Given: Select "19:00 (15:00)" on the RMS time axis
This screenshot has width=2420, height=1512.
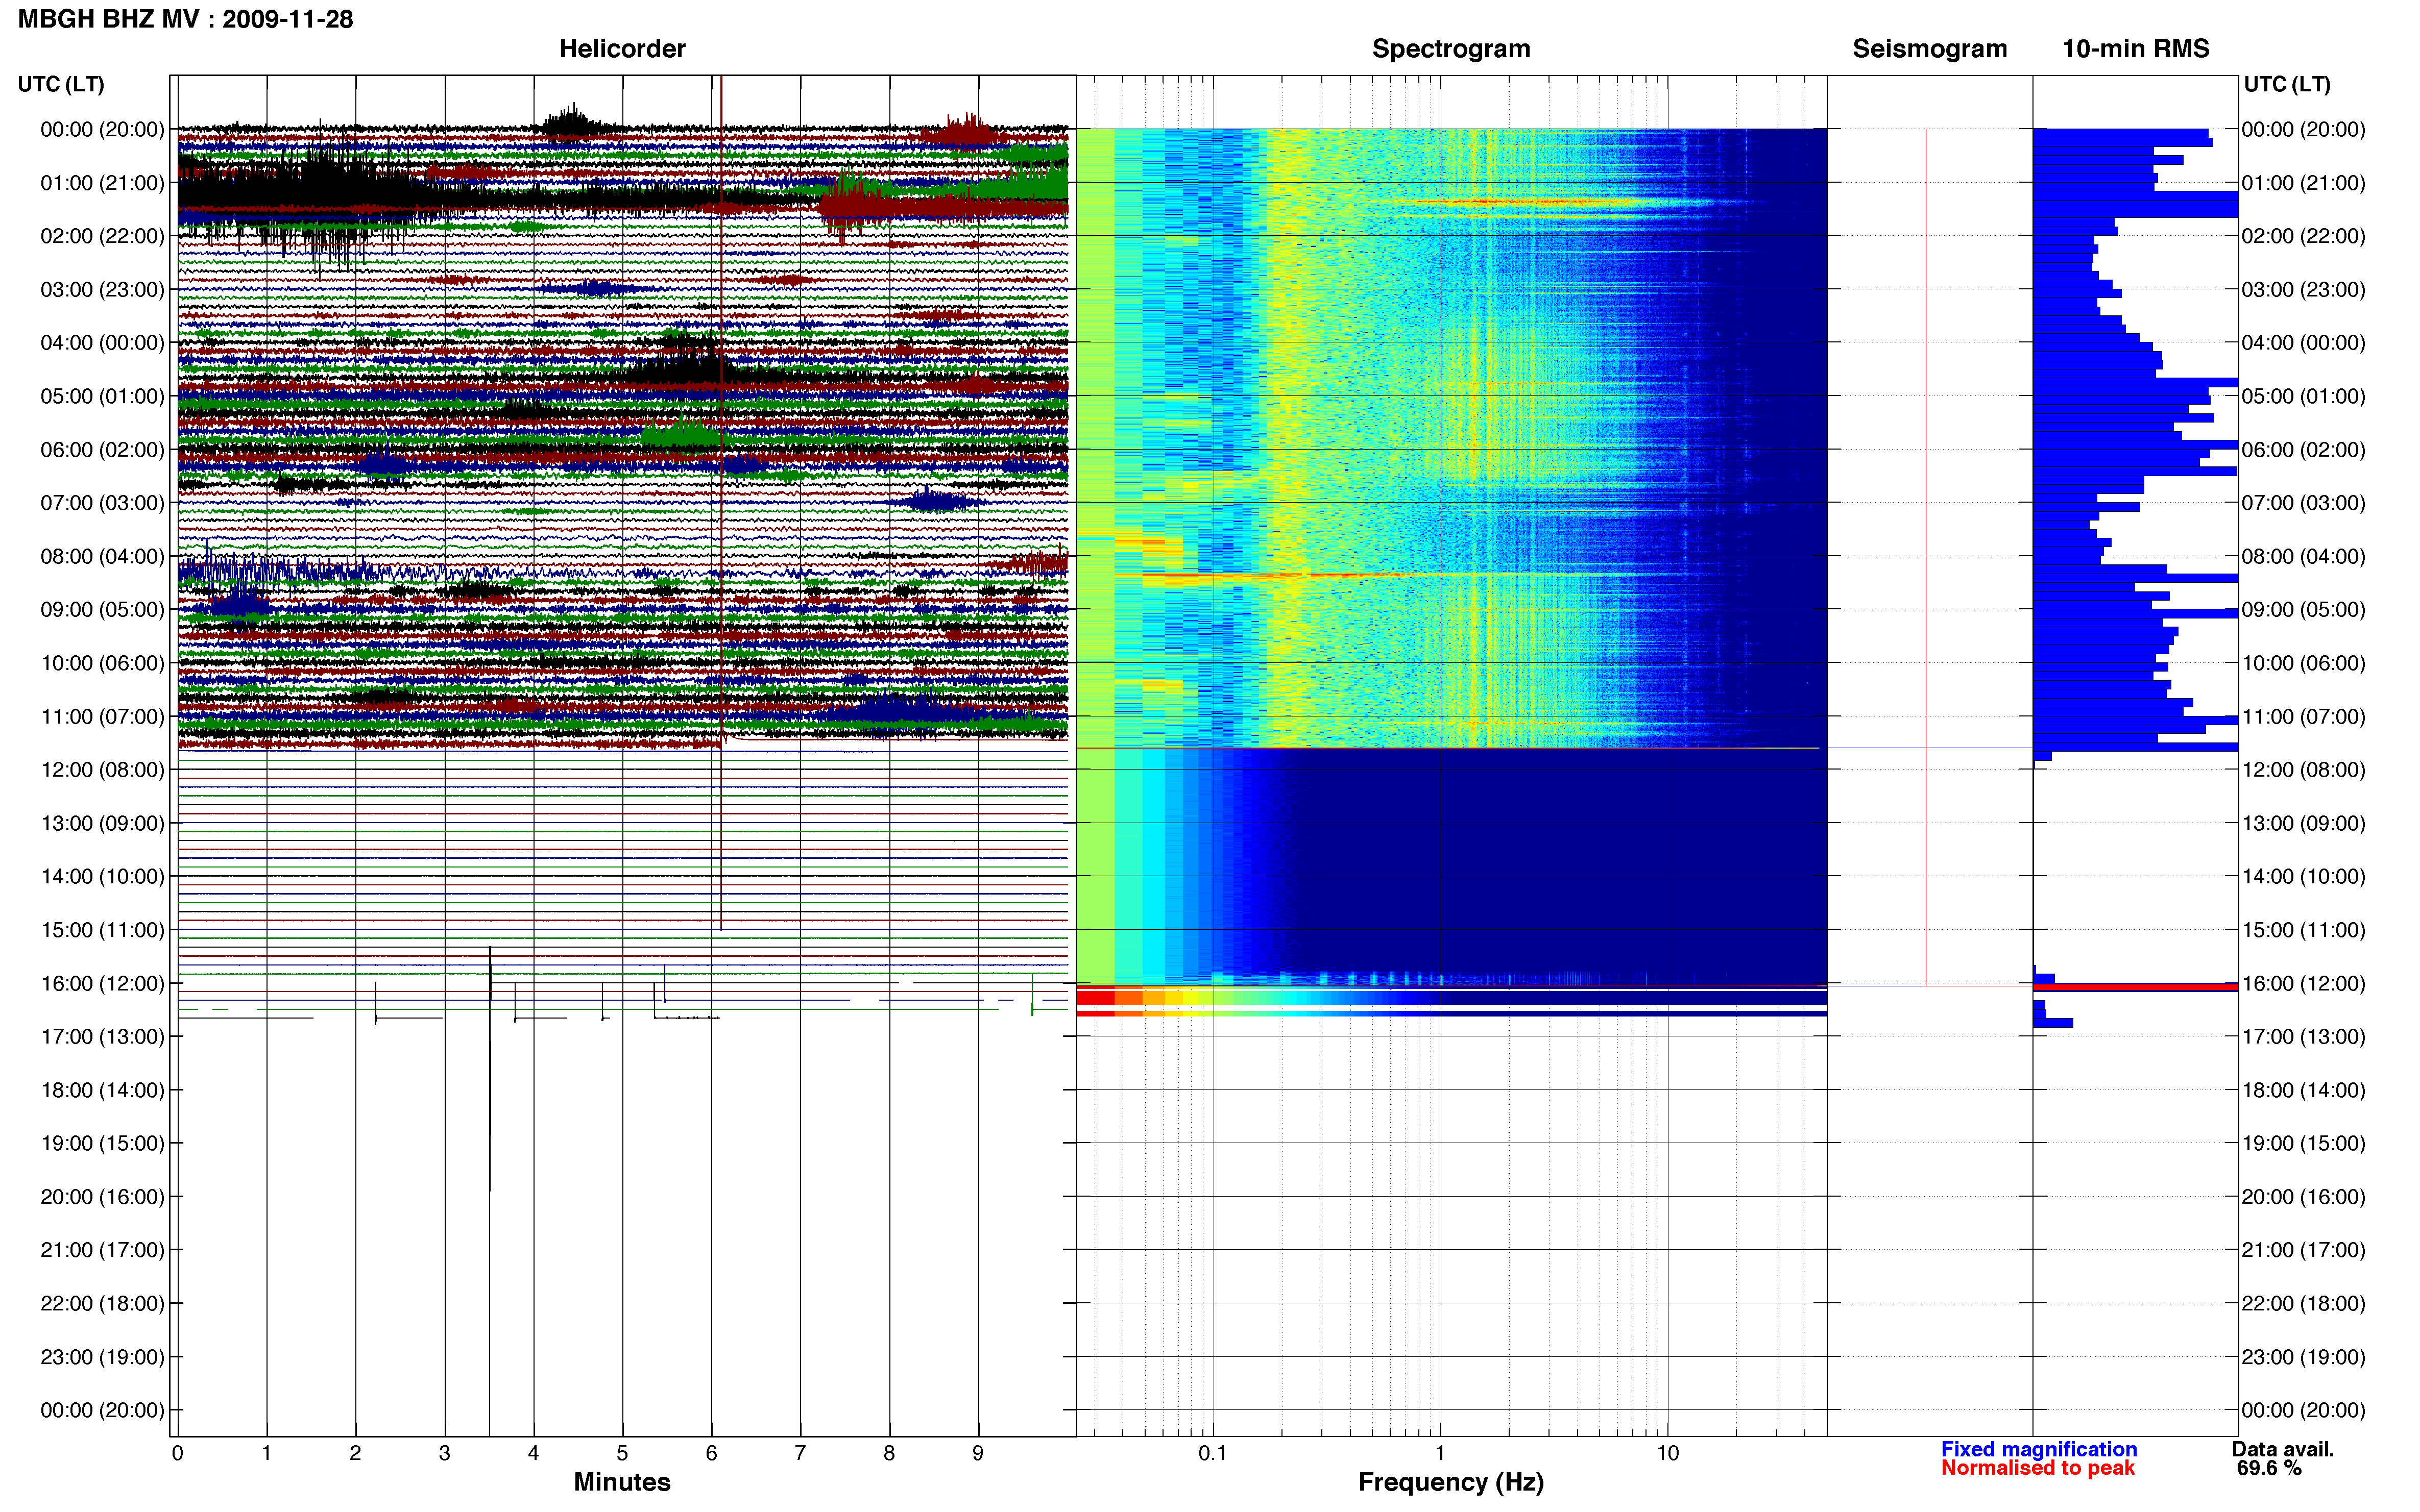Looking at the screenshot, I should click(2303, 1143).
